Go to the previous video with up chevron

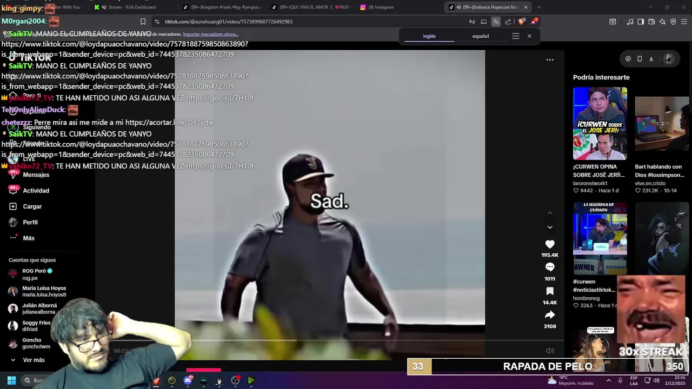550,213
